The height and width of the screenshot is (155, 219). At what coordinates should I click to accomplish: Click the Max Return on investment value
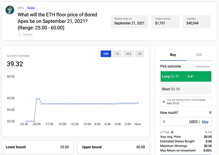coord(207,150)
